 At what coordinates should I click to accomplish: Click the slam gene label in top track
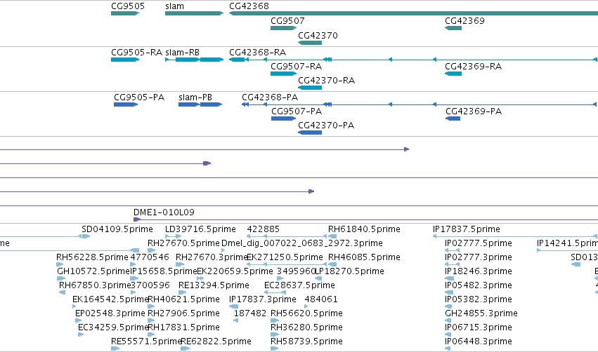[x=174, y=6]
